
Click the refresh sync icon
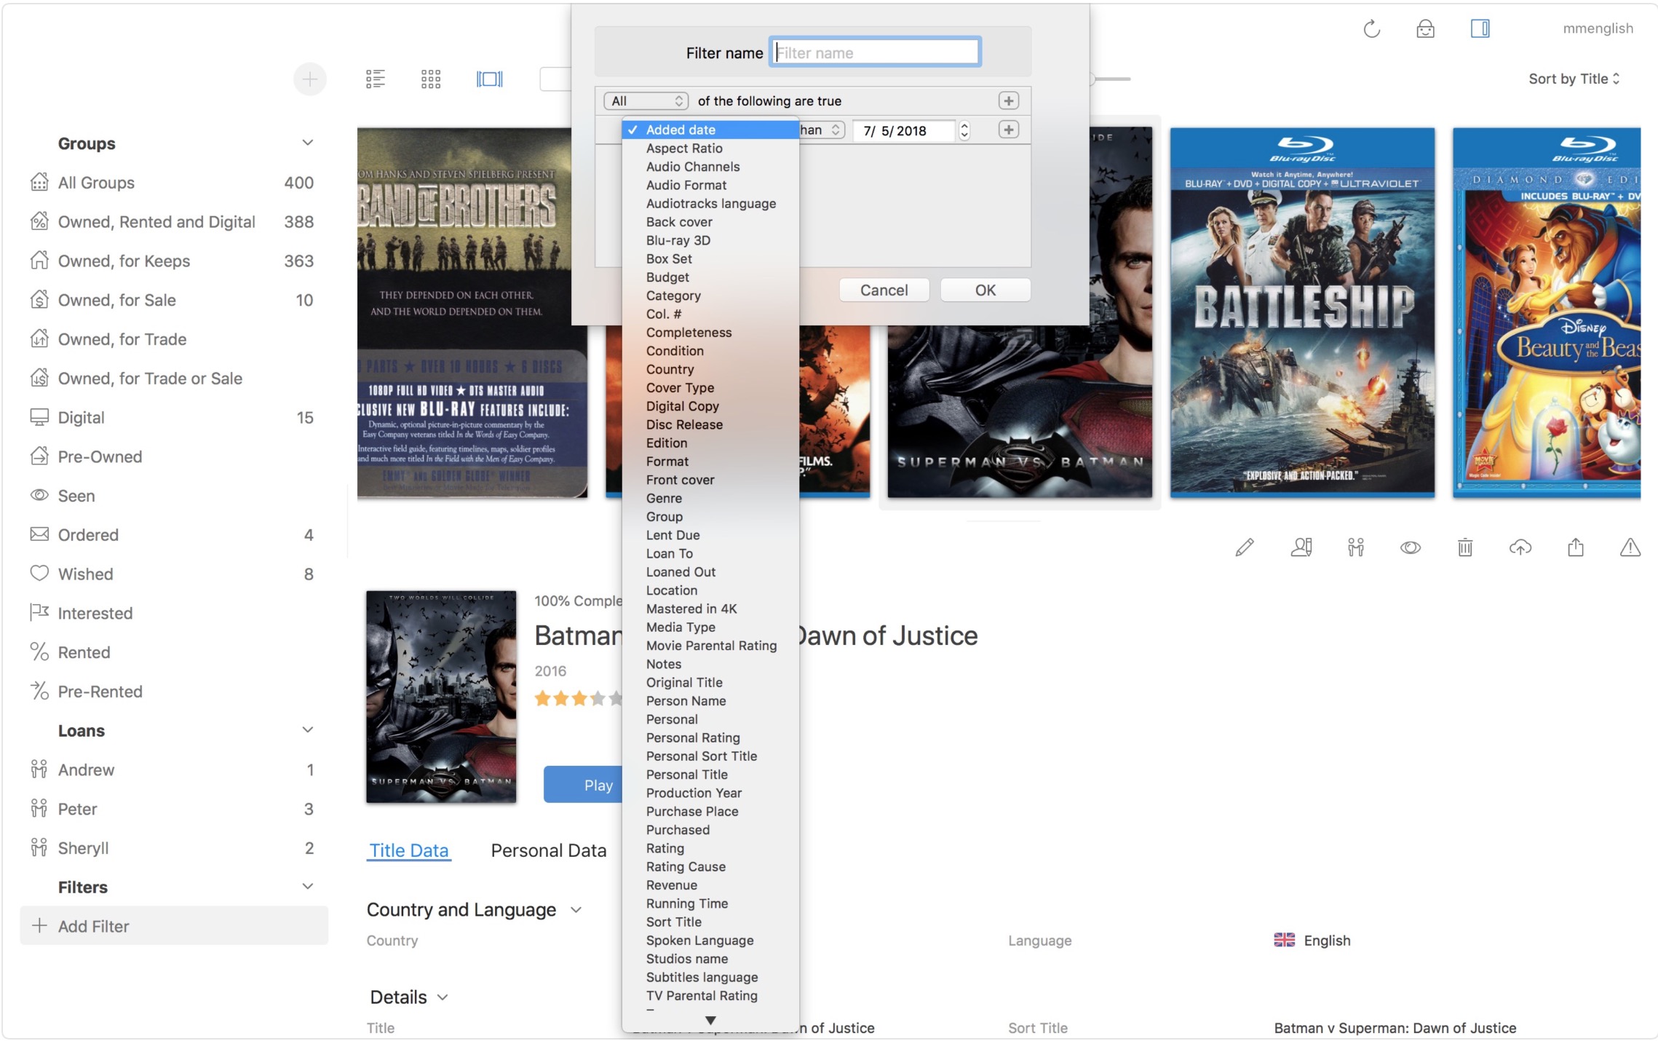pyautogui.click(x=1371, y=29)
